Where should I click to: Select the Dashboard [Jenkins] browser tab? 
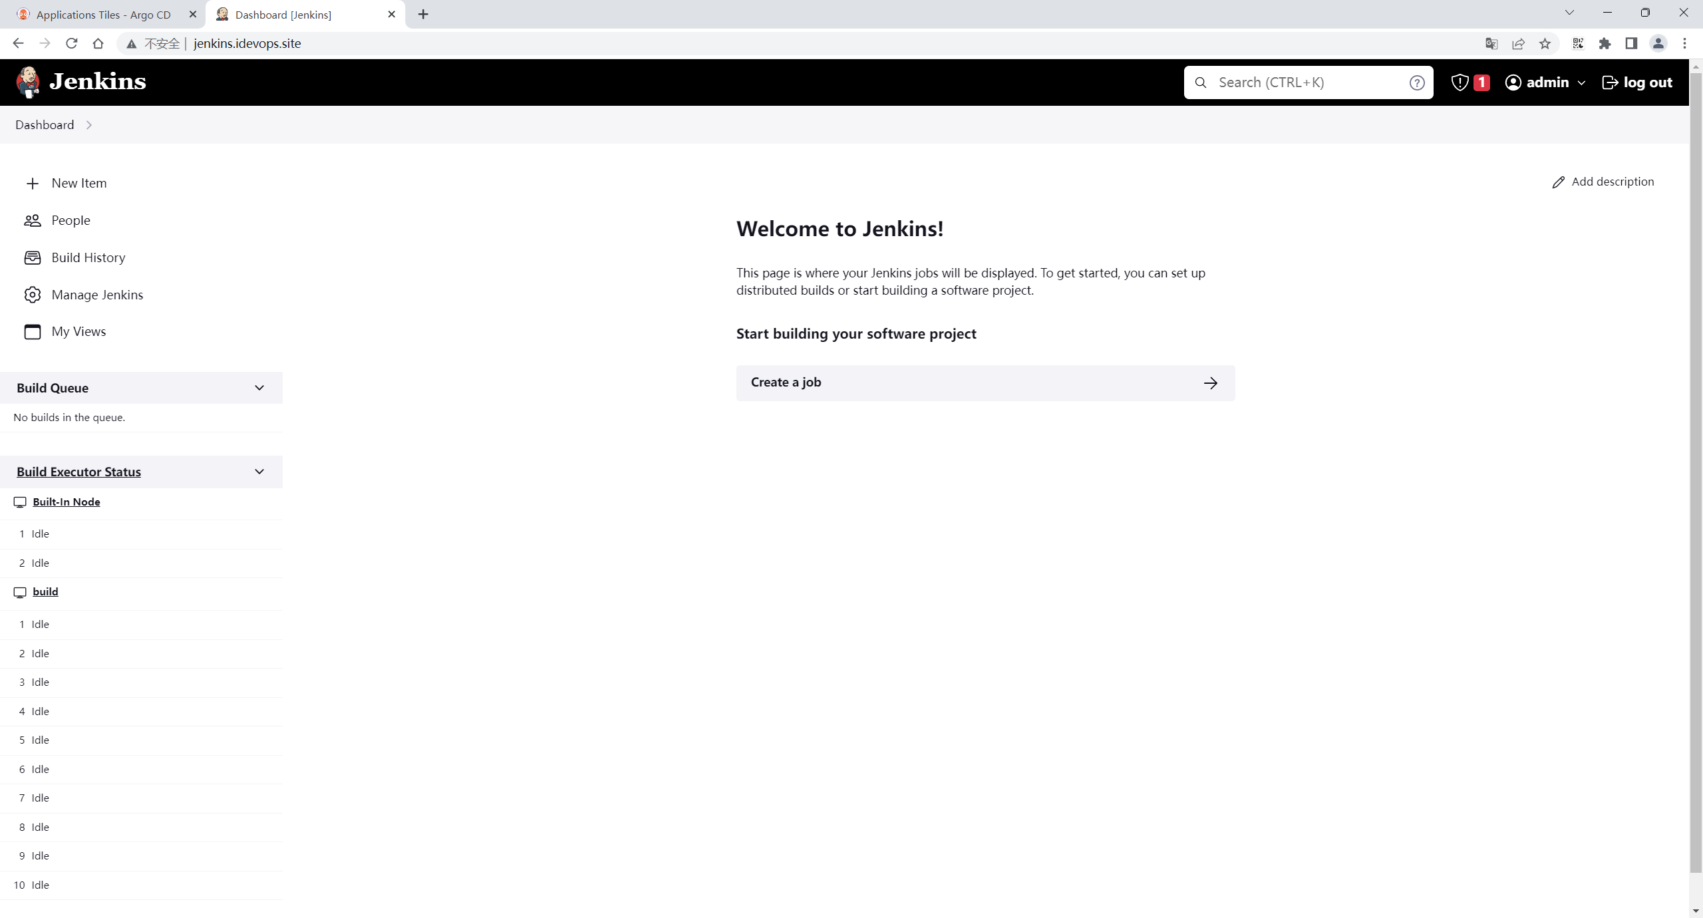tap(306, 15)
